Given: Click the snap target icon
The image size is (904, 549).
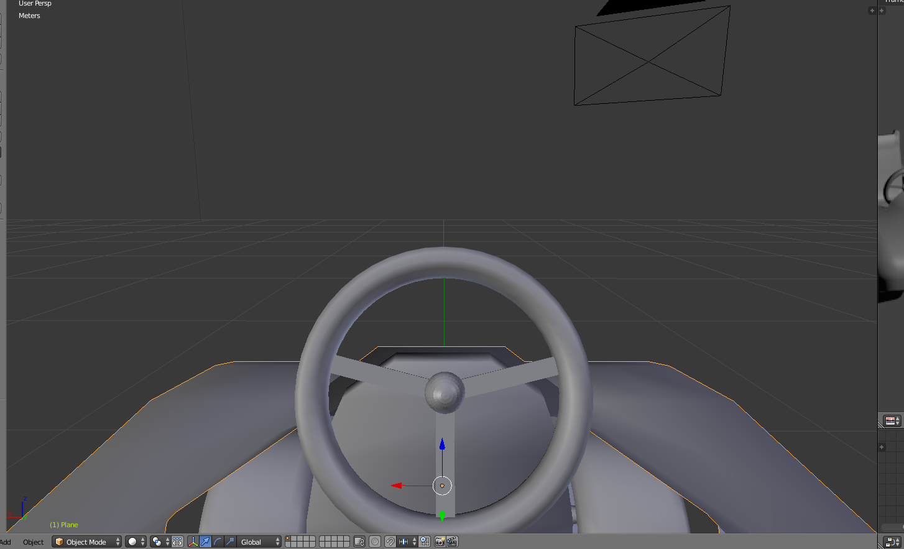Looking at the screenshot, I should point(425,542).
